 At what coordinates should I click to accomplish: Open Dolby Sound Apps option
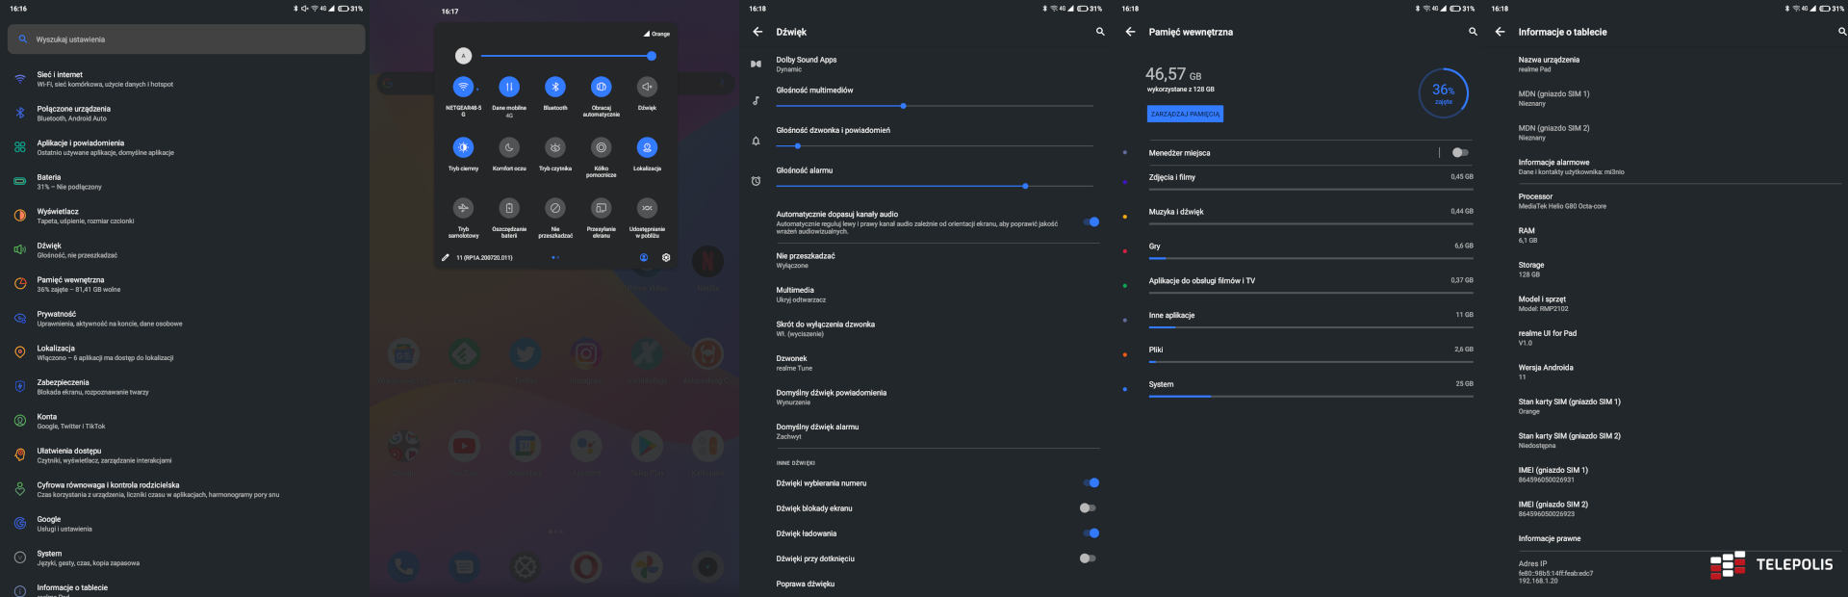pyautogui.click(x=807, y=64)
